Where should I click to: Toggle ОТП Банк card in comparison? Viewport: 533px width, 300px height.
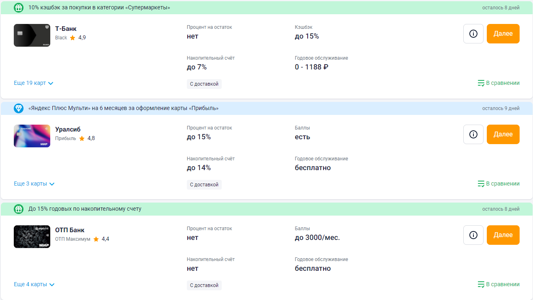click(x=499, y=284)
